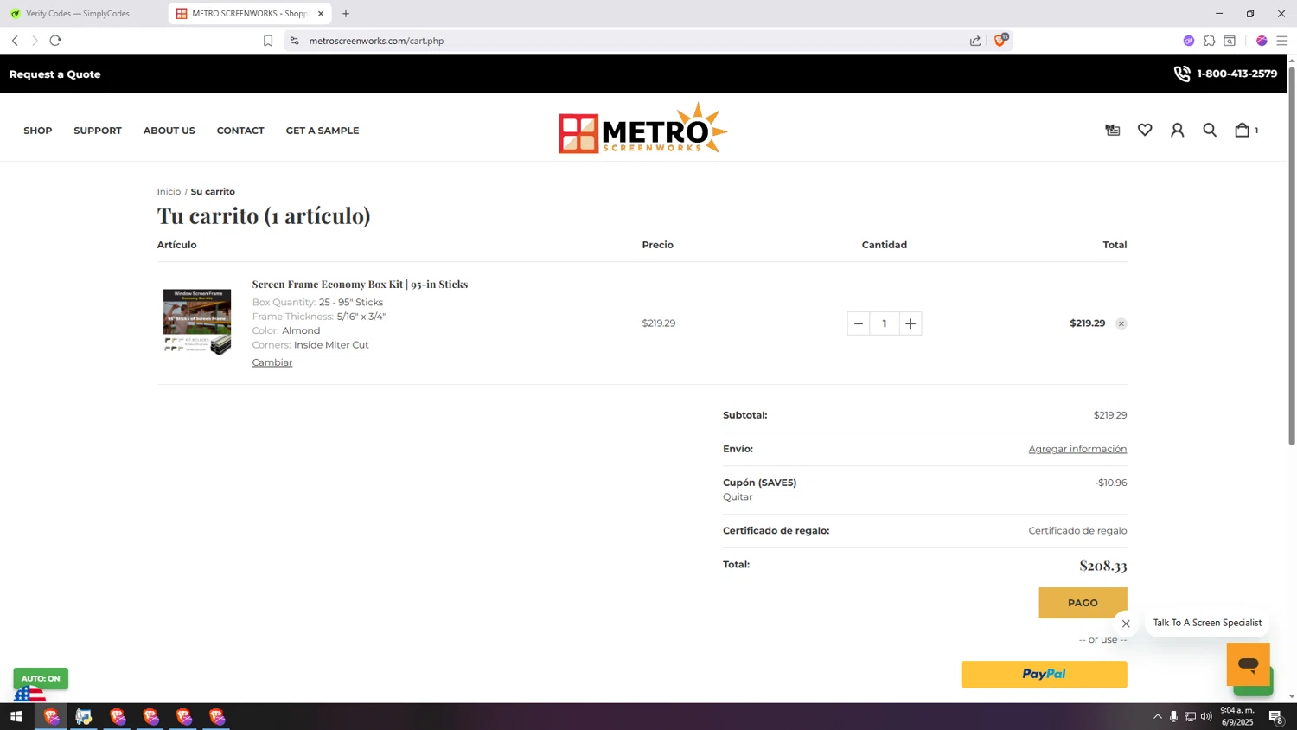The width and height of the screenshot is (1297, 730).
Task: Open the ABOUT US menu
Action: click(169, 131)
